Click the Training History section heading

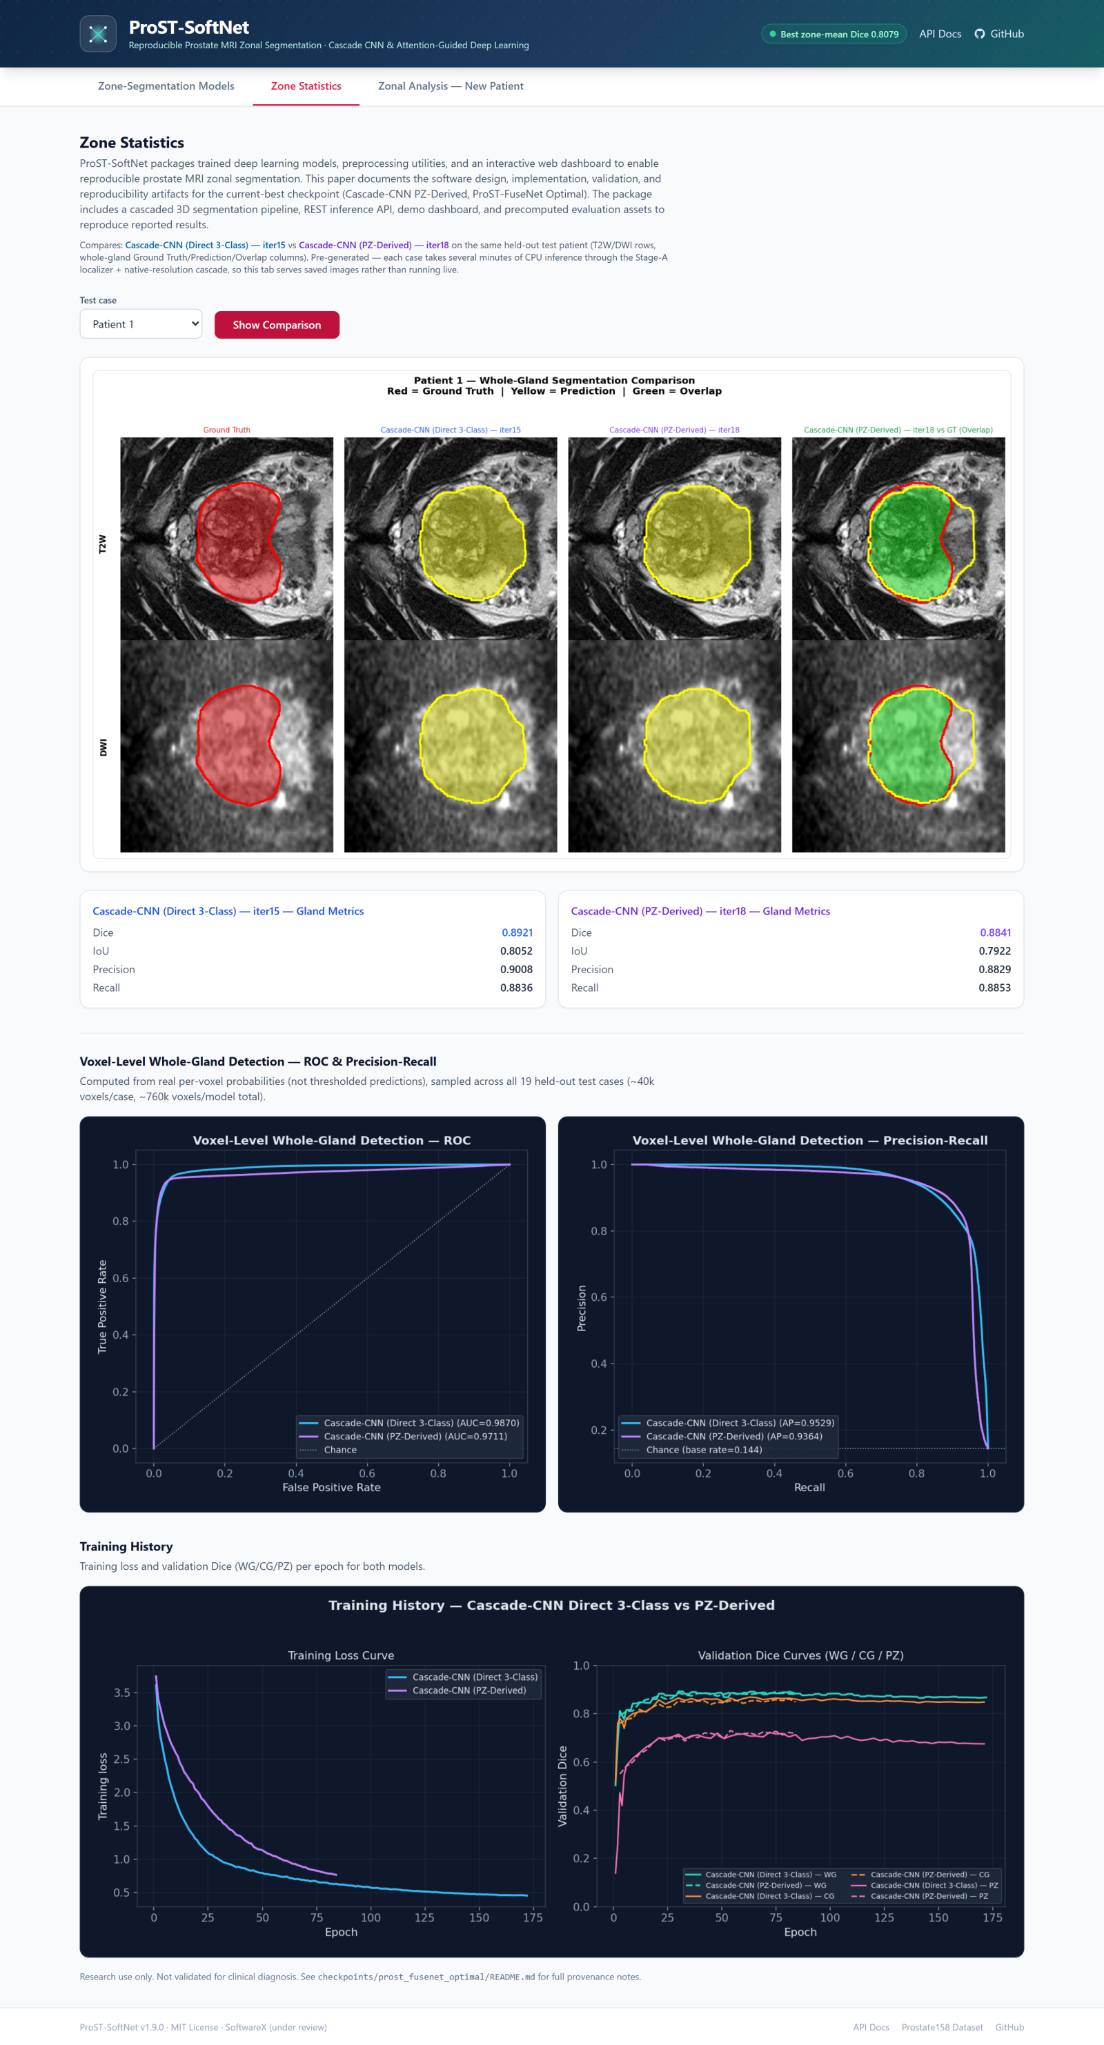126,1546
